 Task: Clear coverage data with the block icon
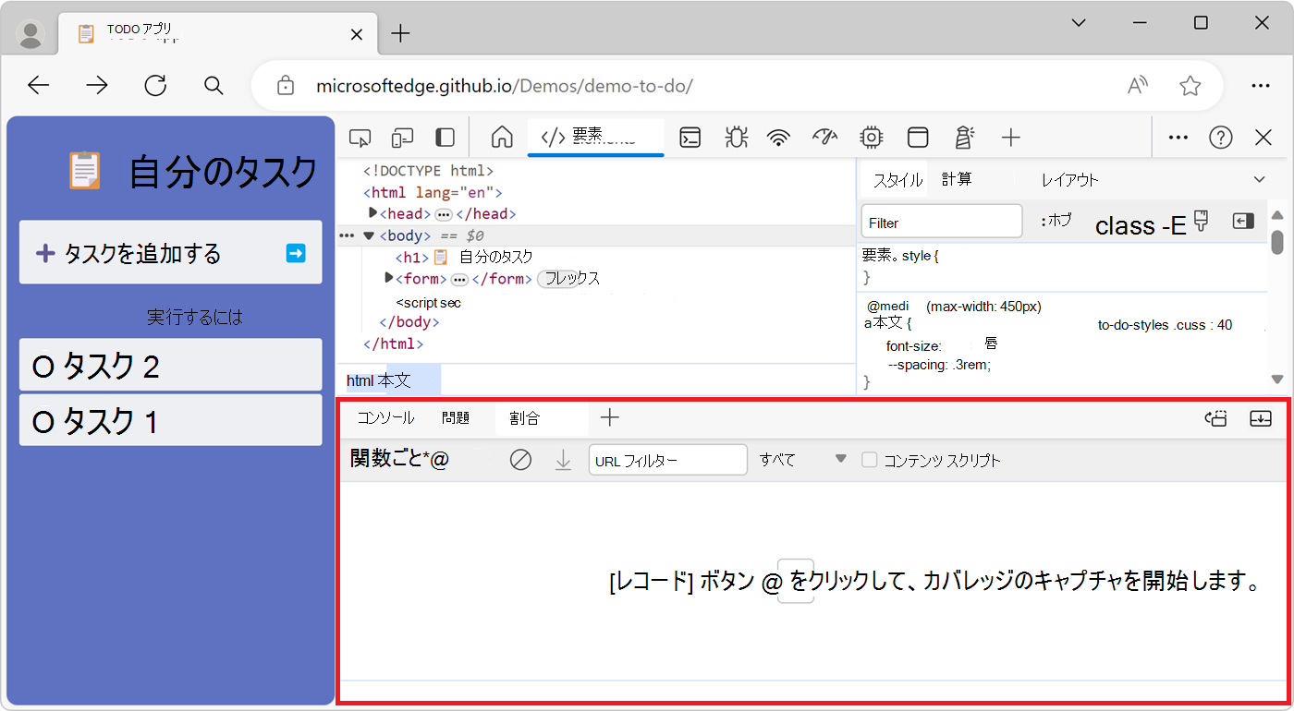point(520,459)
